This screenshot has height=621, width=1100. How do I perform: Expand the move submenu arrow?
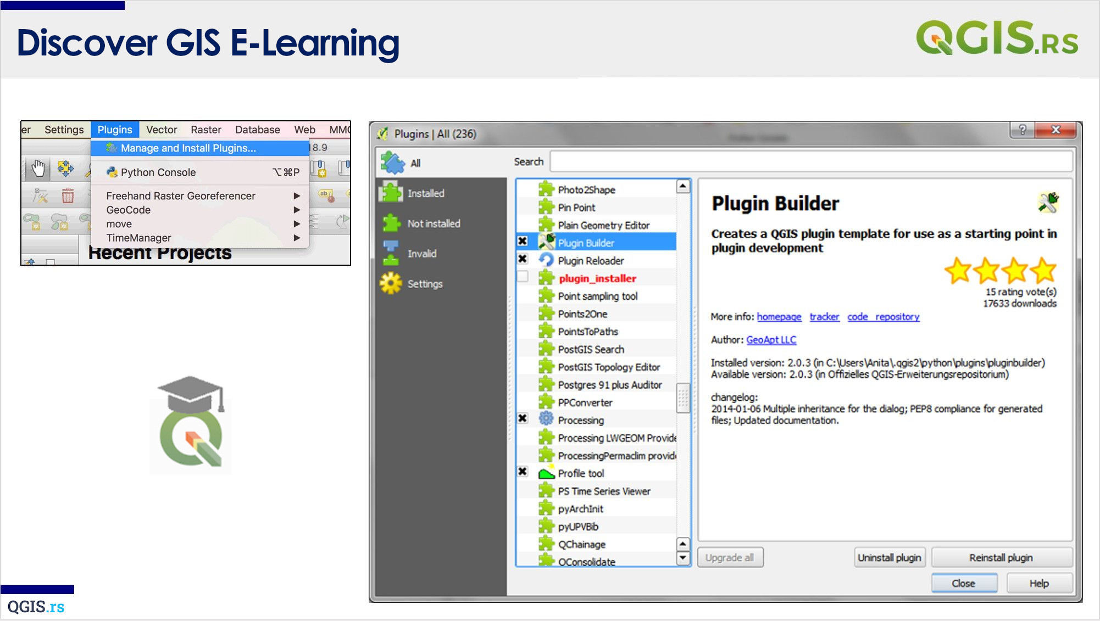point(297,224)
